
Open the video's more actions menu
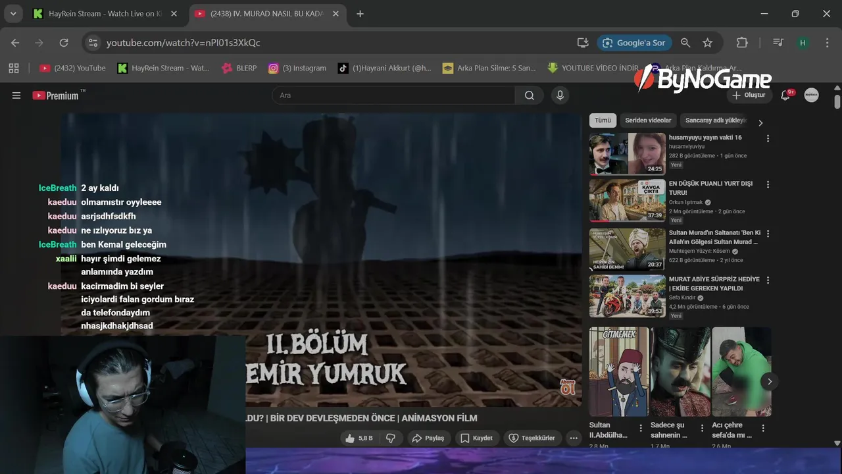pyautogui.click(x=574, y=438)
